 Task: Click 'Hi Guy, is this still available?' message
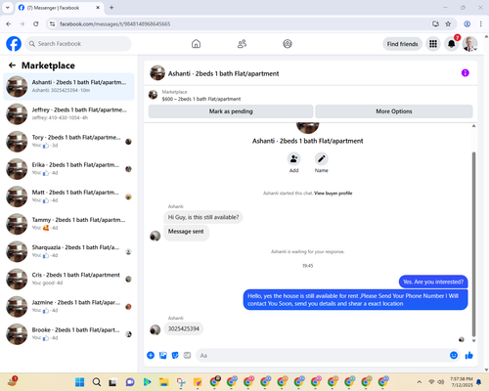203,217
